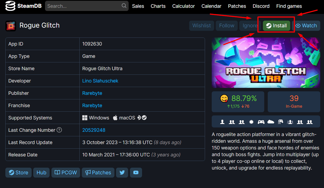Click the controller support gamepad icon
The image size is (324, 188).
click(x=261, y=122)
